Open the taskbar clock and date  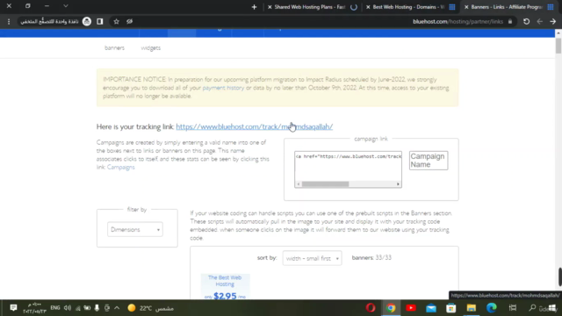pyautogui.click(x=34, y=308)
